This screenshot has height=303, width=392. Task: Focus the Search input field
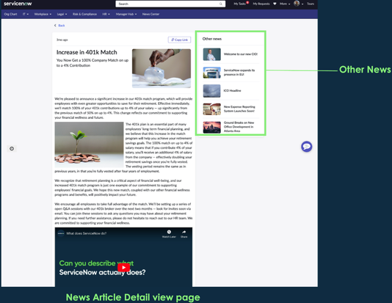click(x=170, y=4)
